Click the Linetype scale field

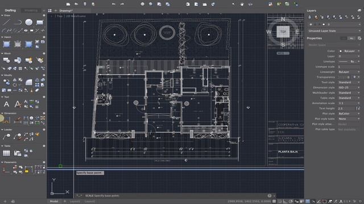coord(349,67)
